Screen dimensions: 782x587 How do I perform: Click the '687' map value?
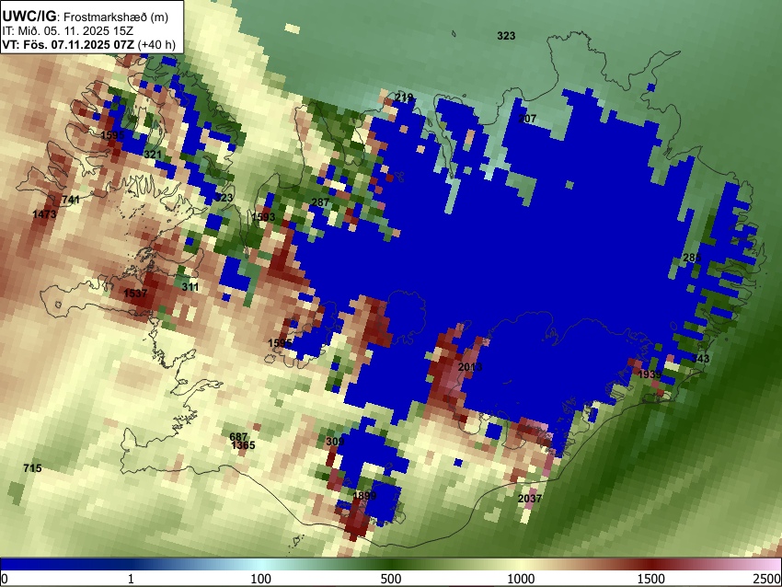238,437
